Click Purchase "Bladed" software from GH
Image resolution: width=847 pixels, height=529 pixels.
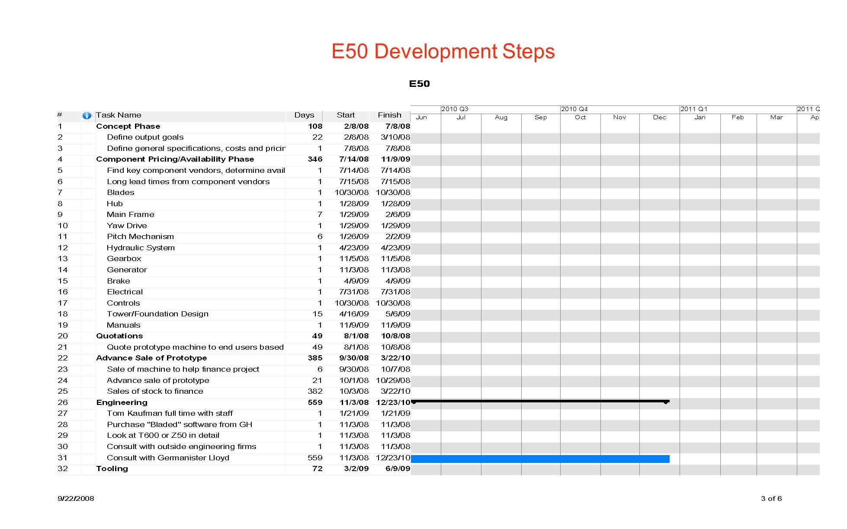[x=180, y=424]
